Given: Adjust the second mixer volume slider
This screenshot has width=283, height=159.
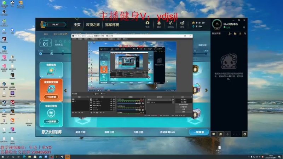Looking at the screenshot, I should click(127, 110).
